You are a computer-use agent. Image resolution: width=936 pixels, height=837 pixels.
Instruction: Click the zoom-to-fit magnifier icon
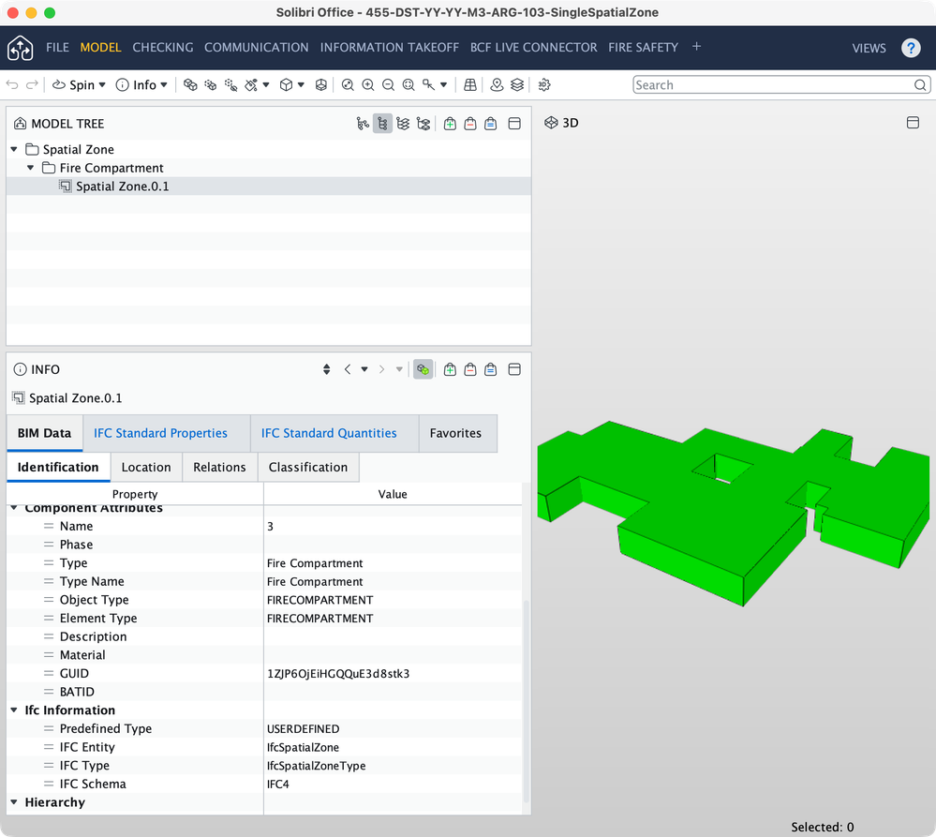[348, 84]
